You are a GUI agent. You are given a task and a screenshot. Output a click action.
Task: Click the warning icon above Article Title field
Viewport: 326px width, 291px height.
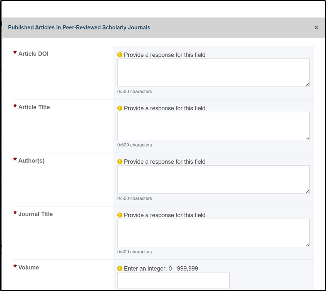point(120,108)
